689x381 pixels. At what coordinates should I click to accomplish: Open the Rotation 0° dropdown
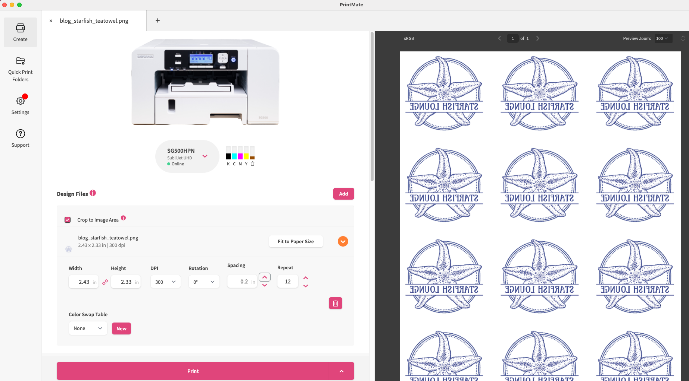(204, 282)
